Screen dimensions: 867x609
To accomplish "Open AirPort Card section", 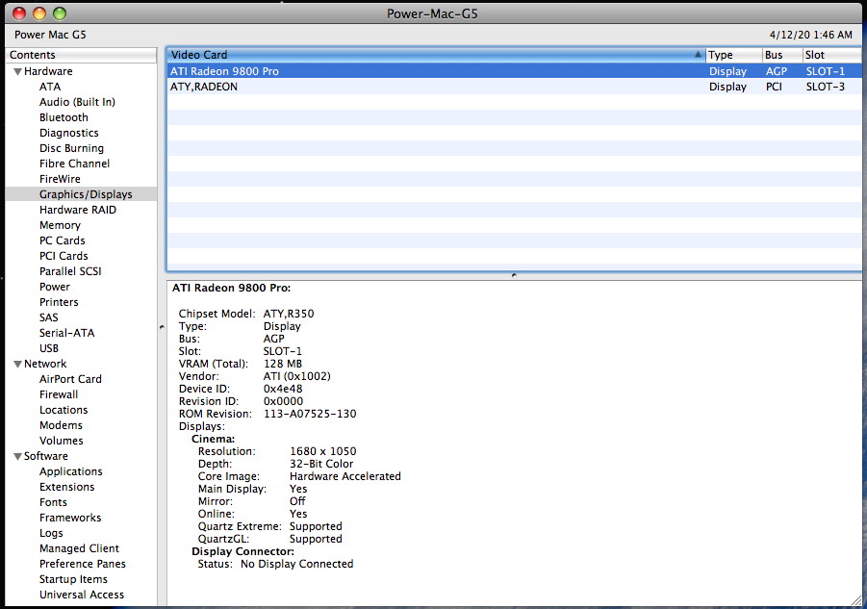I will click(70, 379).
